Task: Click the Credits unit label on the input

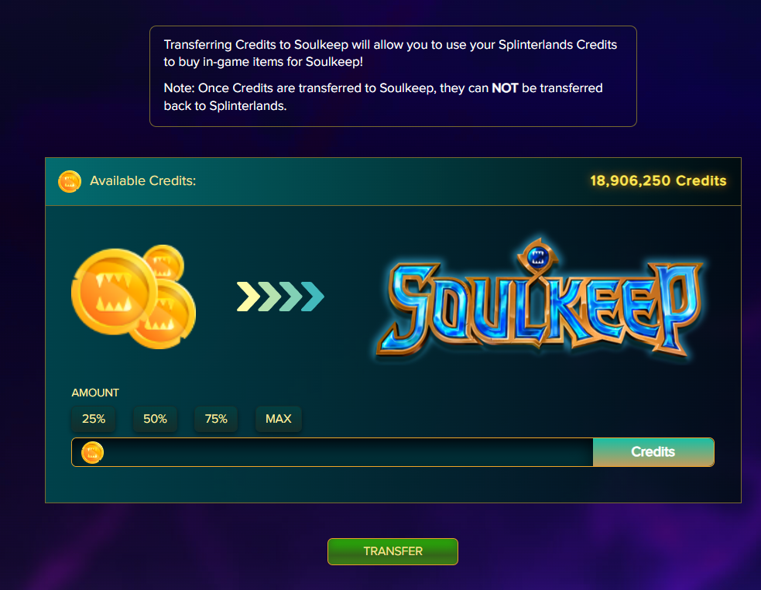Action: (x=653, y=452)
